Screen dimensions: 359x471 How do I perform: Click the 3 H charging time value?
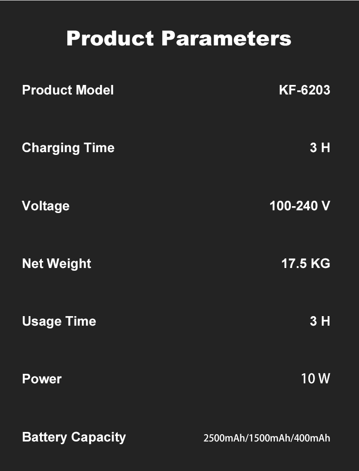click(x=320, y=148)
